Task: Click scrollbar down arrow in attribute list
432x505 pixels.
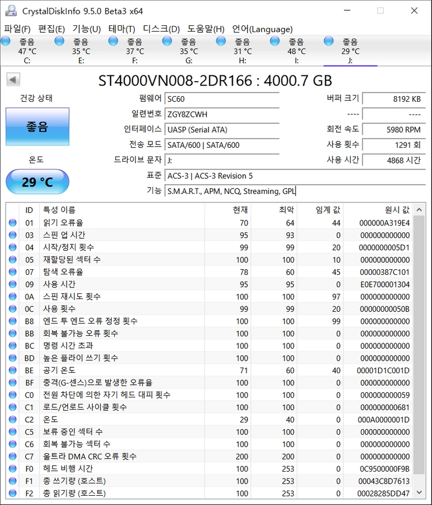Action: (x=419, y=492)
